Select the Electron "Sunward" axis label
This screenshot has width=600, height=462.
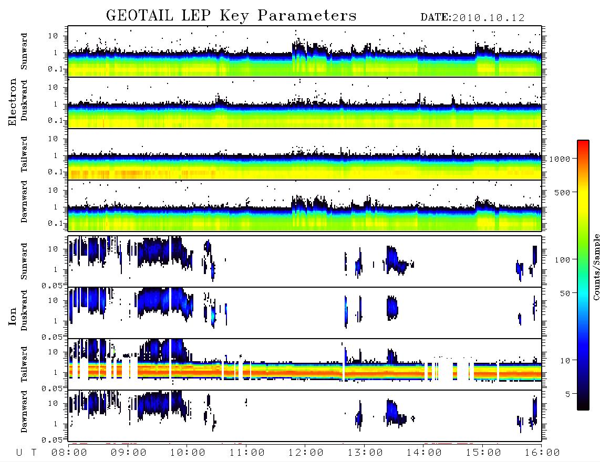(24, 51)
